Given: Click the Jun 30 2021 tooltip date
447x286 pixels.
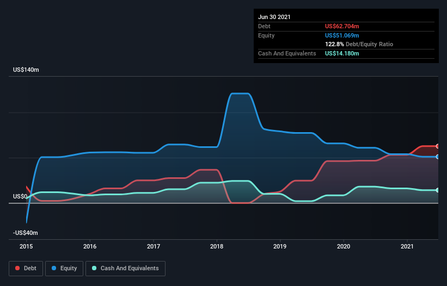Looking at the screenshot, I should point(274,17).
